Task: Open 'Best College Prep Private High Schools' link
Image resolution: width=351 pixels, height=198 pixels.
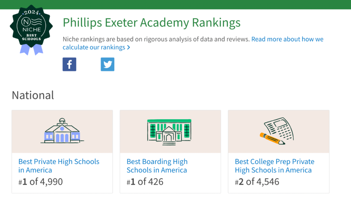Action: click(x=275, y=166)
